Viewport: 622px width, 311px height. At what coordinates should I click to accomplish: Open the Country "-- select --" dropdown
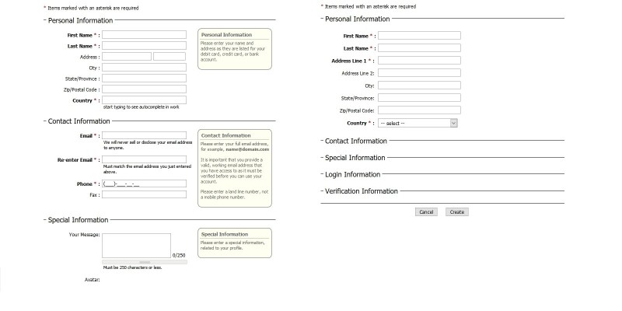pos(418,123)
